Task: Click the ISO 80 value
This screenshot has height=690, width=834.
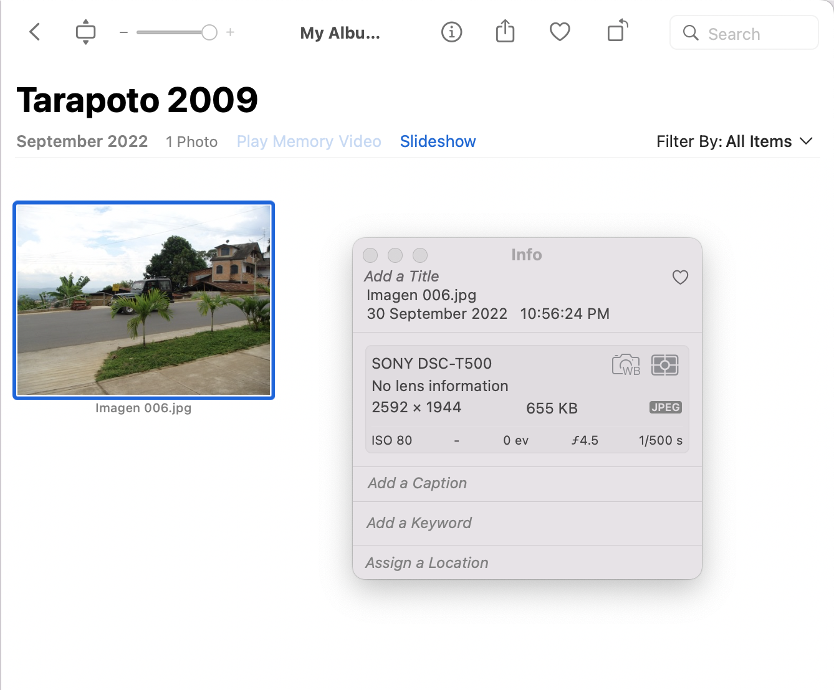Action: point(391,440)
